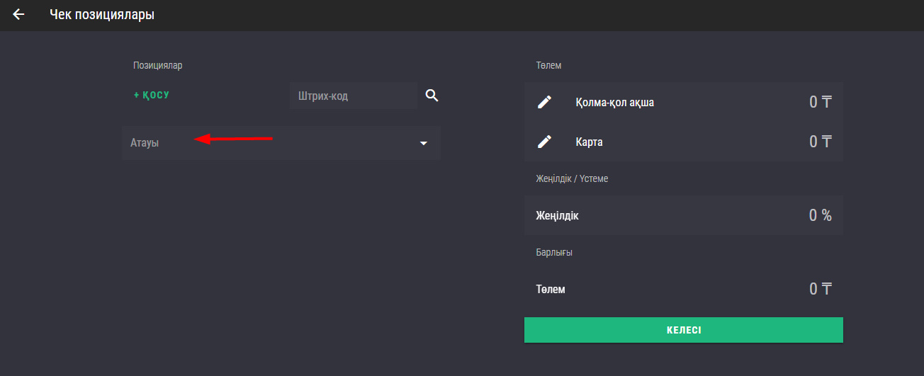This screenshot has height=376, width=924.
Task: Open the Жеңілдік discount row
Action: [684, 215]
